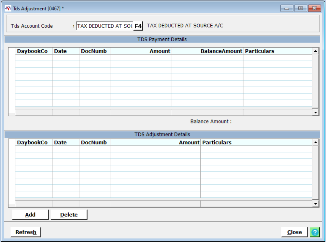Select first Amount cell in payment grid
Image resolution: width=326 pixels, height=242 pixels.
[x=140, y=58]
